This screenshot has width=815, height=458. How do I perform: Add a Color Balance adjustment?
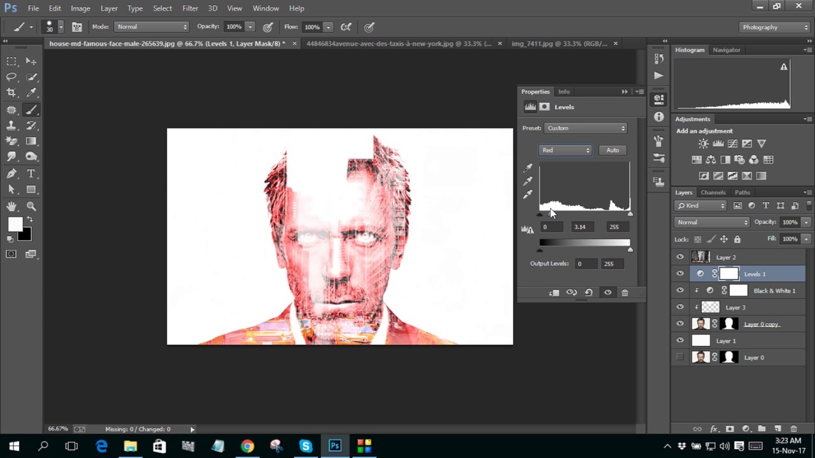click(x=711, y=160)
